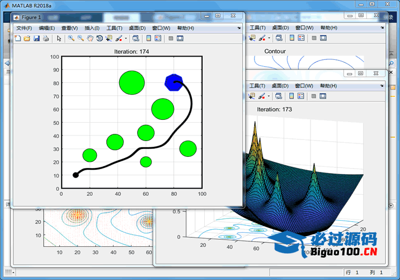This screenshot has width=400, height=280.
Task: Open file icon in Figure 1 toolbar
Action: [27, 38]
